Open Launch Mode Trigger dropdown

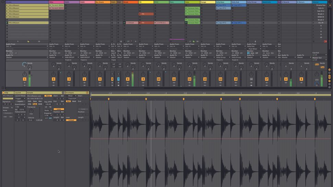coord(20,99)
